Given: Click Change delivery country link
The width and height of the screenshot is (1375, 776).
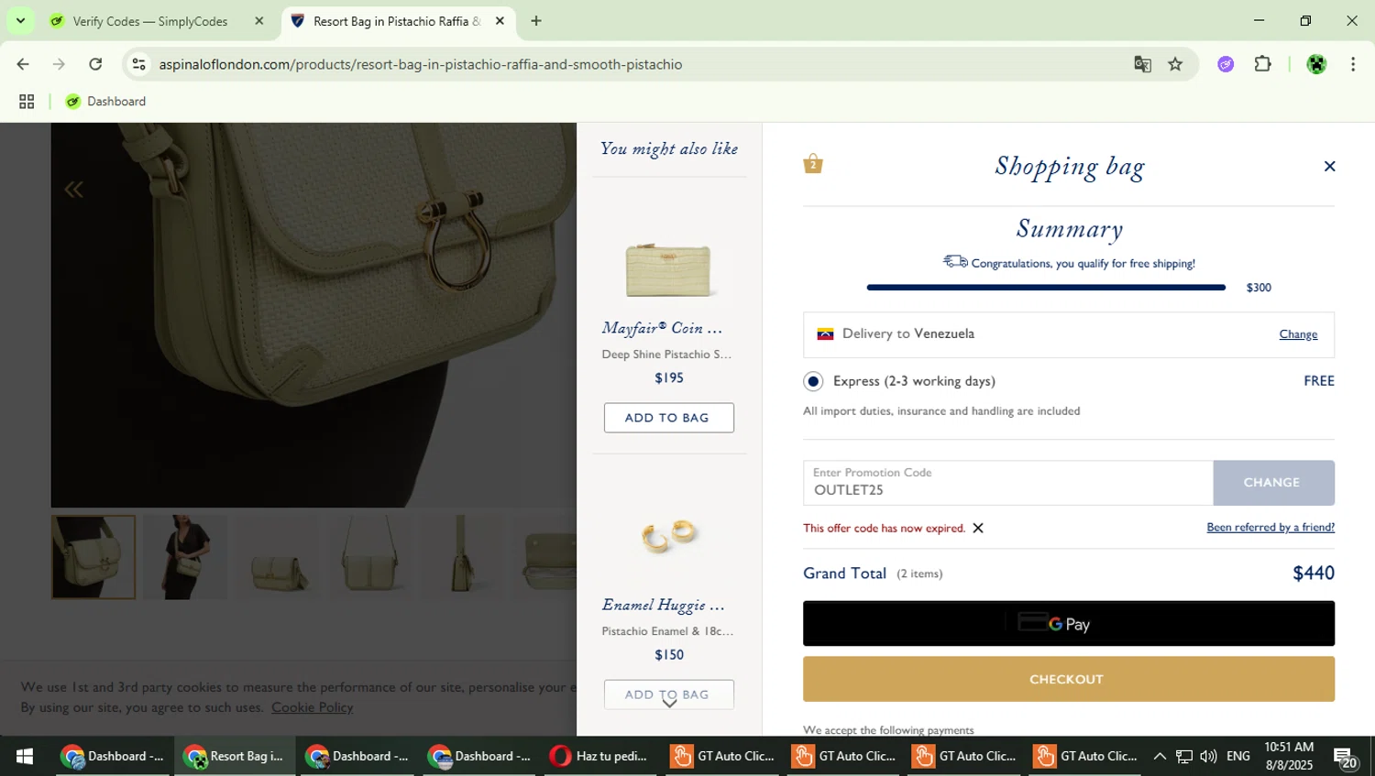Looking at the screenshot, I should [x=1298, y=334].
